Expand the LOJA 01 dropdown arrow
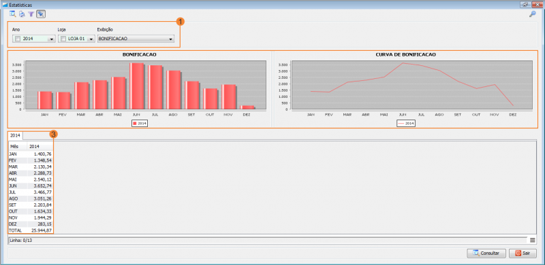The width and height of the screenshot is (545, 265). 91,39
